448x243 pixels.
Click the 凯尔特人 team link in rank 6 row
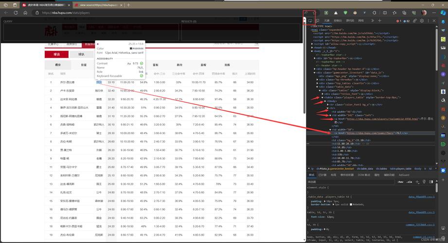click(x=99, y=124)
